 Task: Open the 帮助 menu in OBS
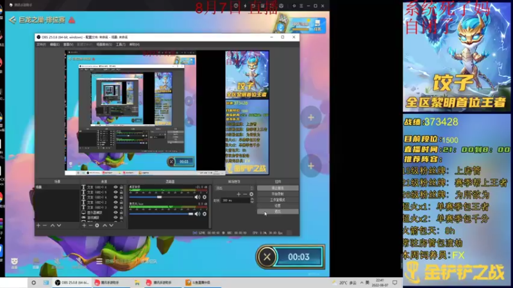click(134, 44)
